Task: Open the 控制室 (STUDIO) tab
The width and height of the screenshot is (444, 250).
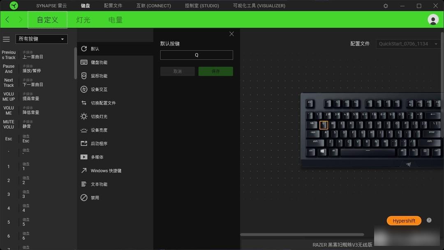Action: (202, 6)
